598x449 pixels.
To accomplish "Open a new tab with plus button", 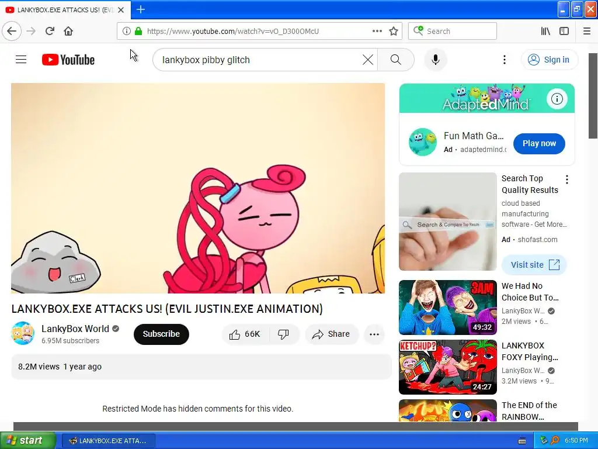I will [141, 9].
